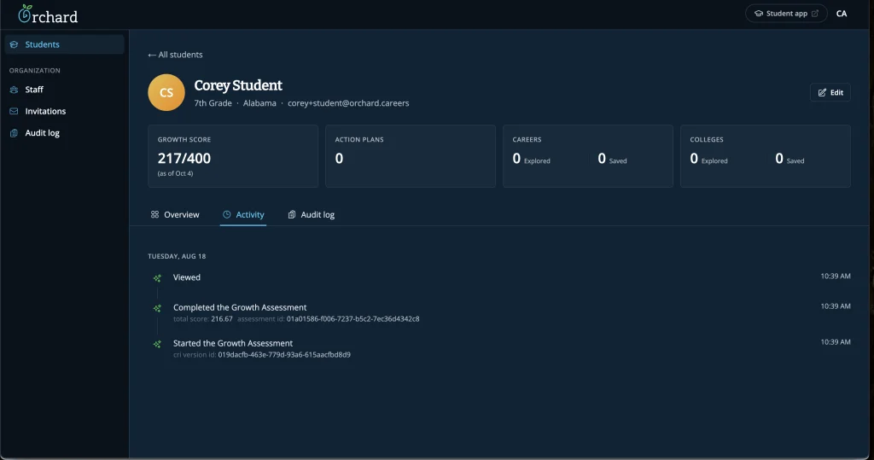Click the total score 216.67 value
The width and height of the screenshot is (874, 460).
pos(222,319)
